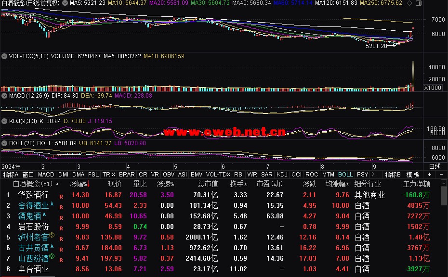Select the 窗口 tab
Image resolution: width=448 pixels, height=277 pixels.
(x=28, y=174)
